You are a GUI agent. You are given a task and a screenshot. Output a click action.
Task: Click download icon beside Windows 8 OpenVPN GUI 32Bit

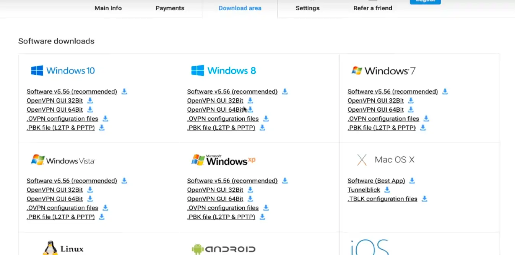coord(250,101)
